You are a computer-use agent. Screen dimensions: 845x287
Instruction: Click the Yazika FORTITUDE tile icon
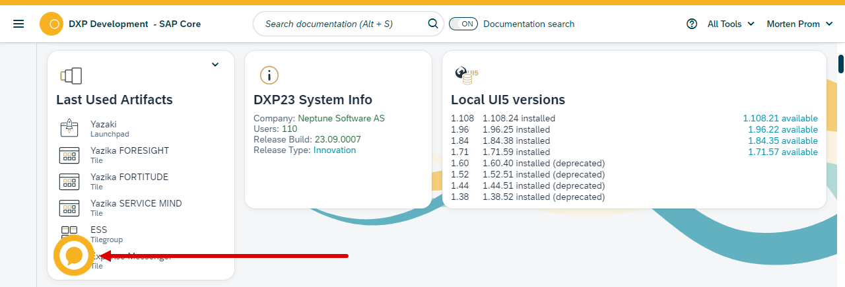click(69, 181)
